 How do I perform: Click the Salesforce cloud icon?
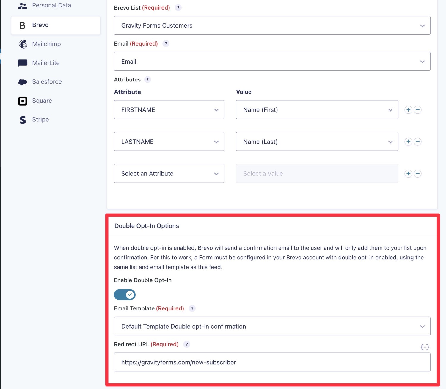[23, 82]
